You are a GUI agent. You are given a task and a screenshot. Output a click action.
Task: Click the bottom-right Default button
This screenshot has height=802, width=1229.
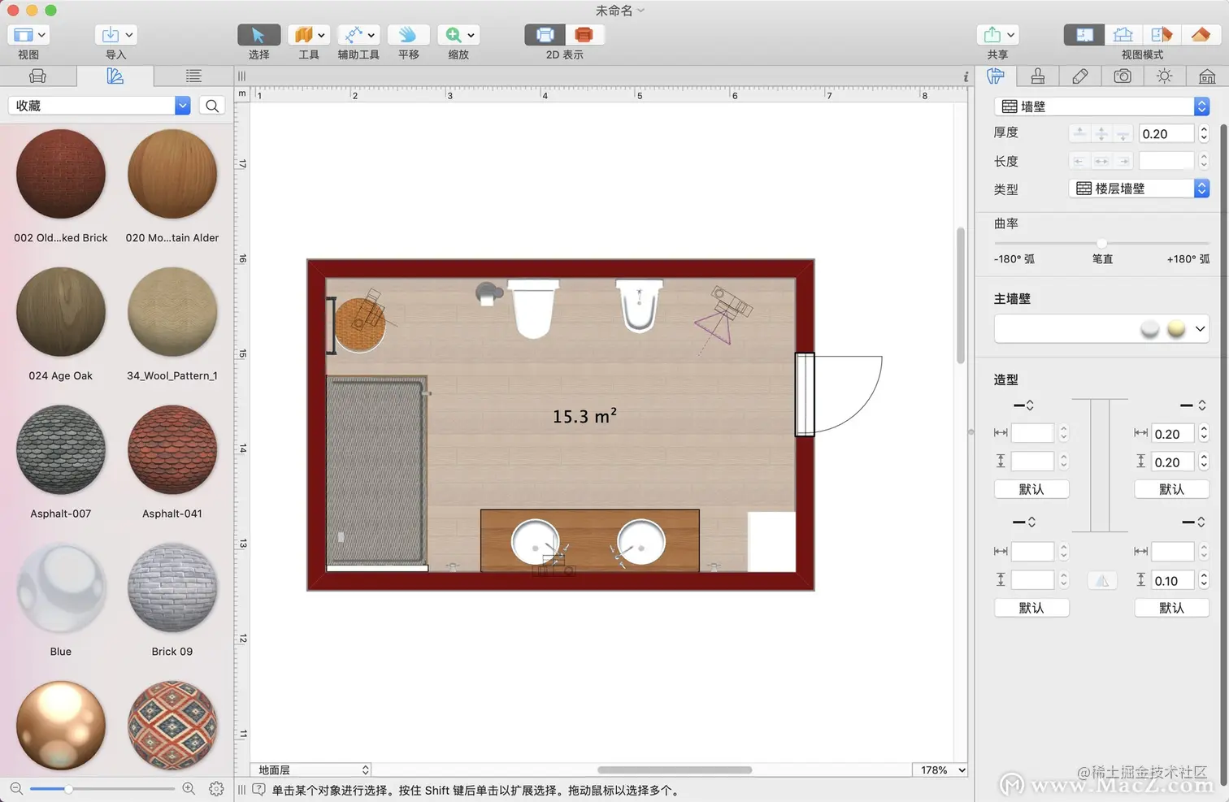click(1170, 608)
